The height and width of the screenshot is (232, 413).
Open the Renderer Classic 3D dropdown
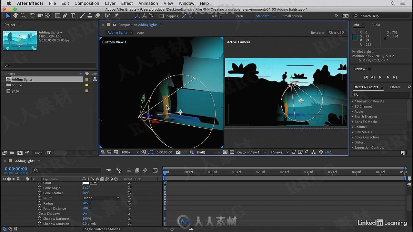pyautogui.click(x=336, y=32)
